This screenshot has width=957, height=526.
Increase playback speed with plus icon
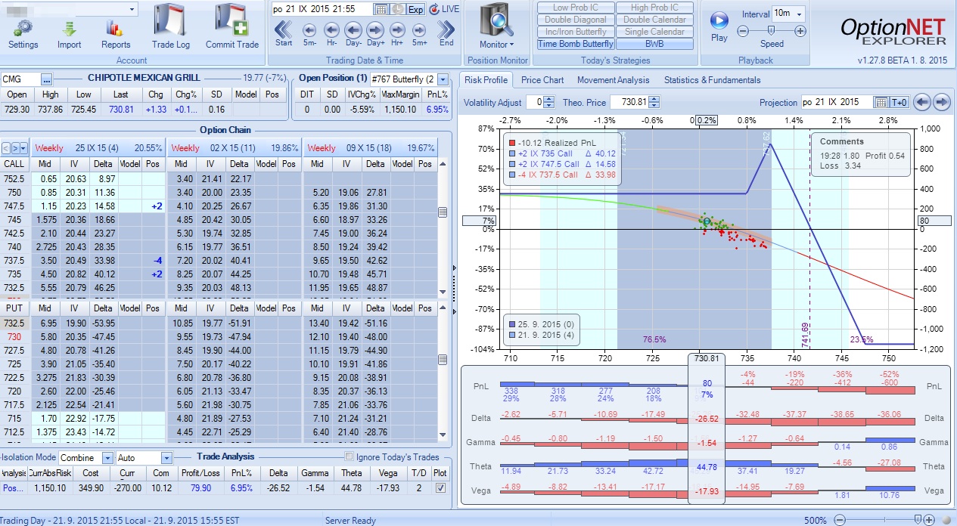click(800, 31)
